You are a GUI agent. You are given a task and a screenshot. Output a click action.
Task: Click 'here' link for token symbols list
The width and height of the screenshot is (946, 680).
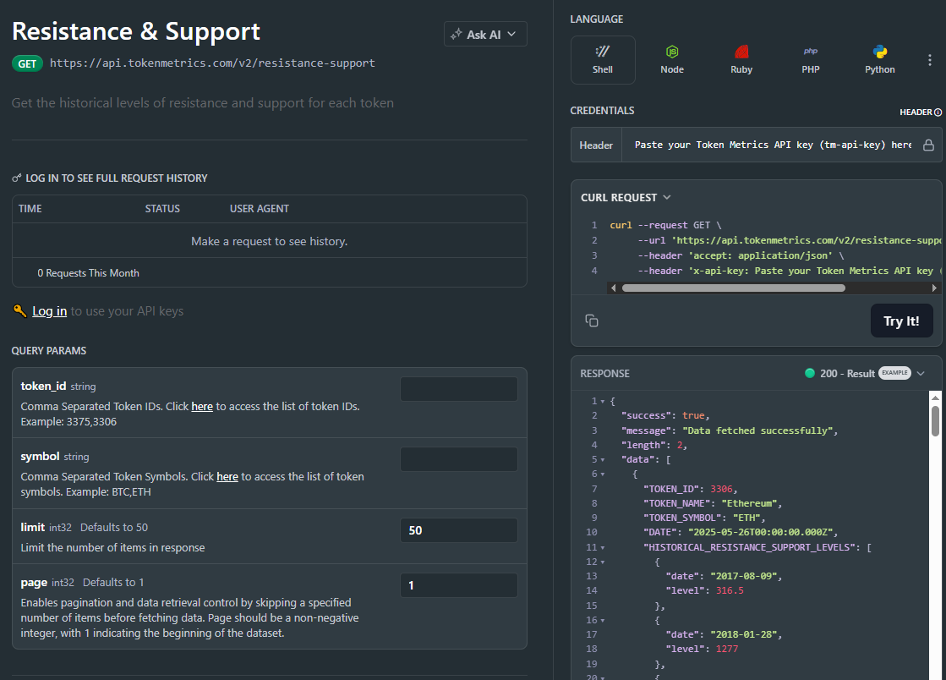227,477
